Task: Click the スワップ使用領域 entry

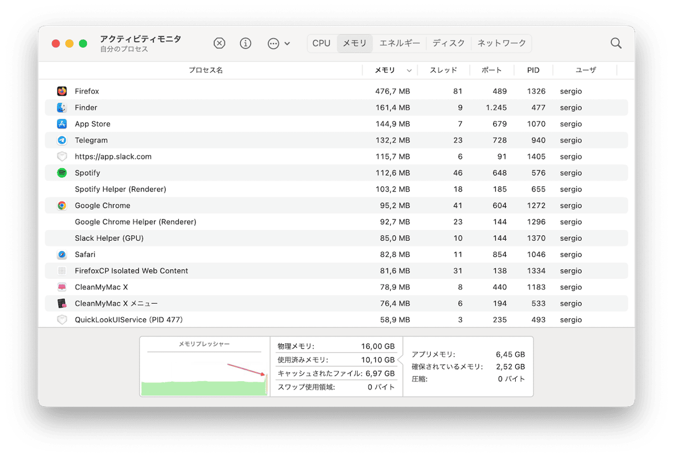Action: (336, 387)
